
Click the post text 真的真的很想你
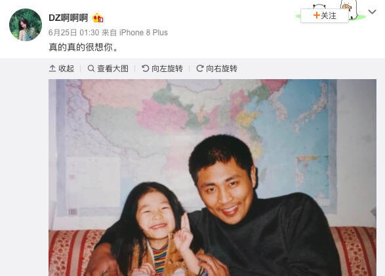83,47
